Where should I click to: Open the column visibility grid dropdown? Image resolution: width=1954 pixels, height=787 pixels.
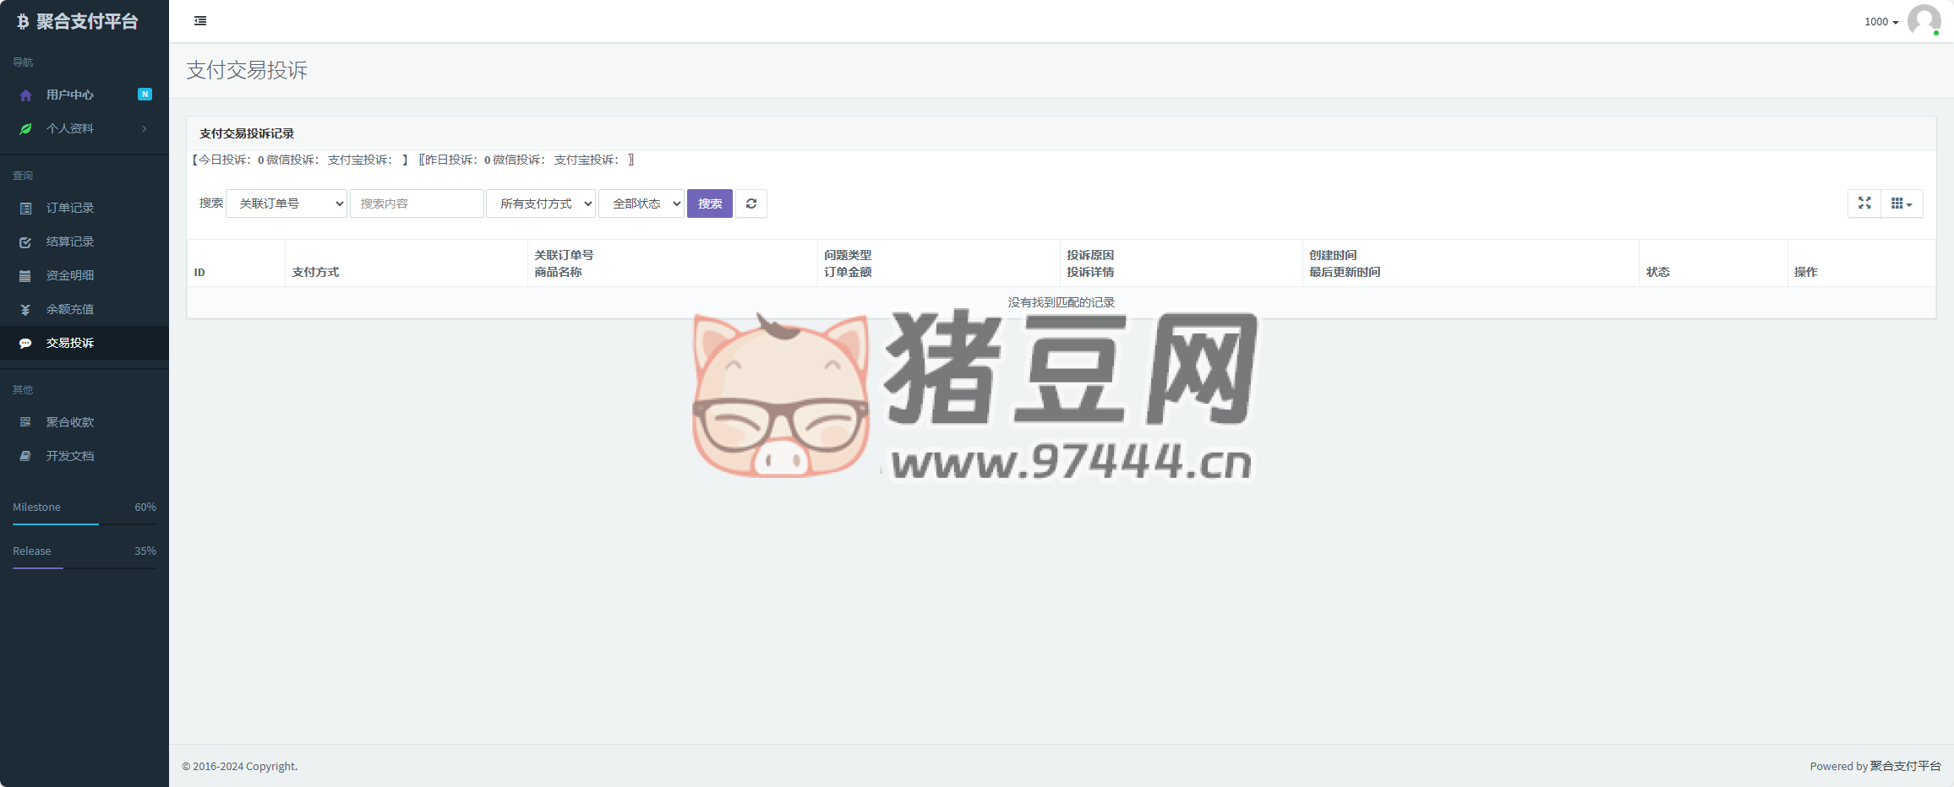coord(1902,204)
